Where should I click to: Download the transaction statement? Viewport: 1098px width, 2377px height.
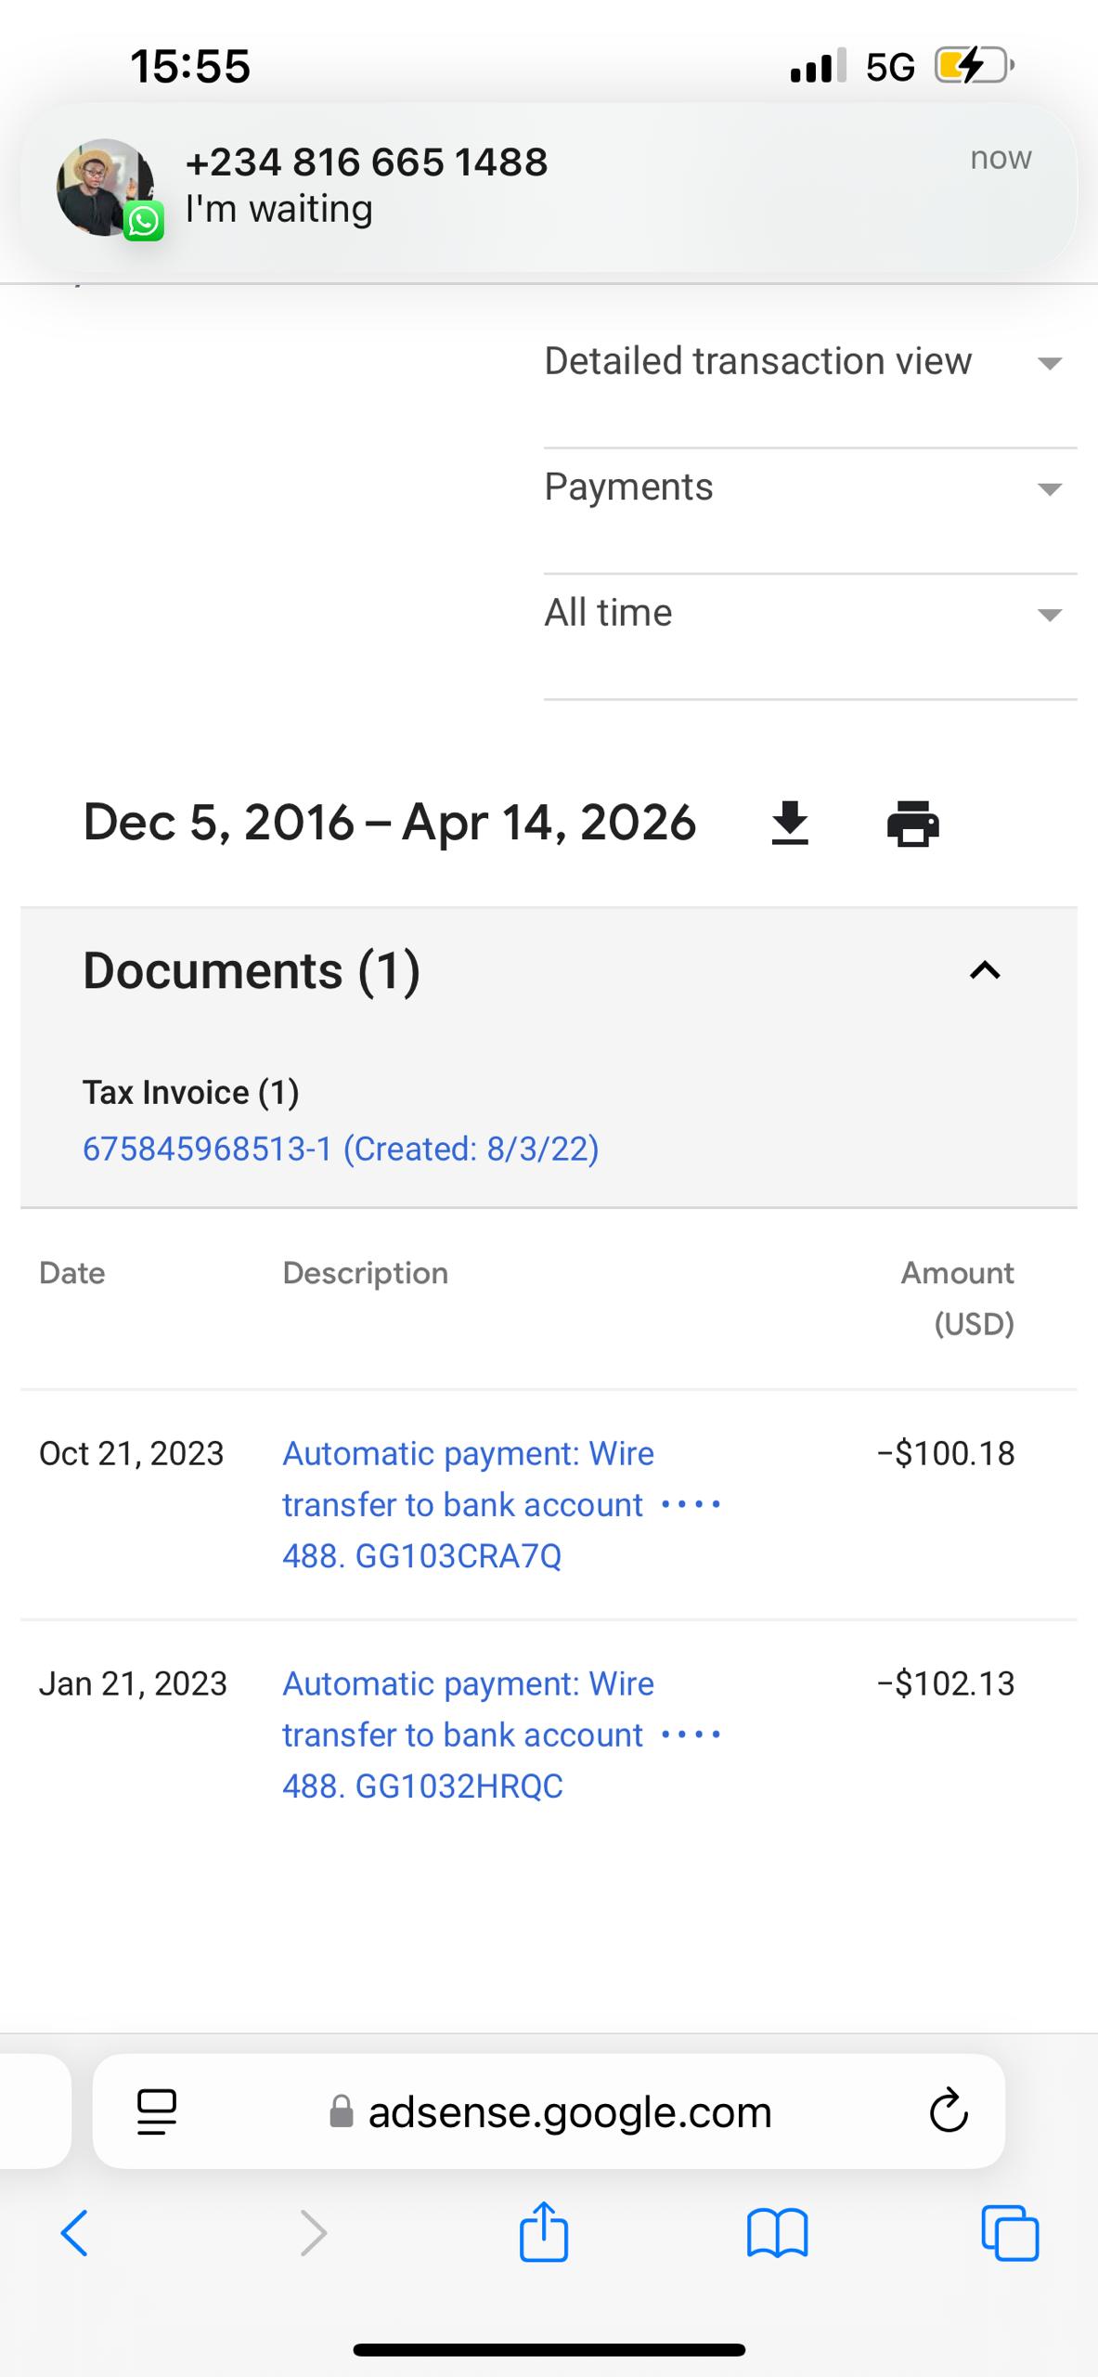pyautogui.click(x=790, y=824)
